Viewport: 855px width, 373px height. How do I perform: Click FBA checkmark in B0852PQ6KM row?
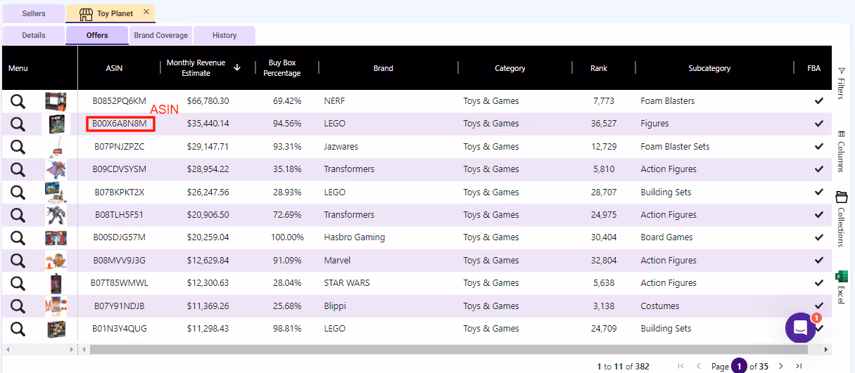[x=819, y=101]
